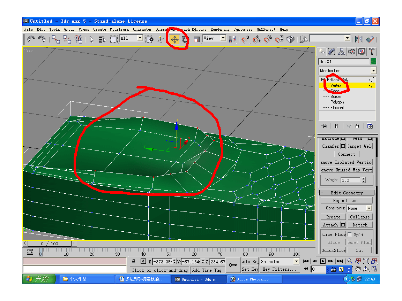Screen dimensions: 402x301
Task: Select the Polygon sub-object level
Action: (x=337, y=102)
